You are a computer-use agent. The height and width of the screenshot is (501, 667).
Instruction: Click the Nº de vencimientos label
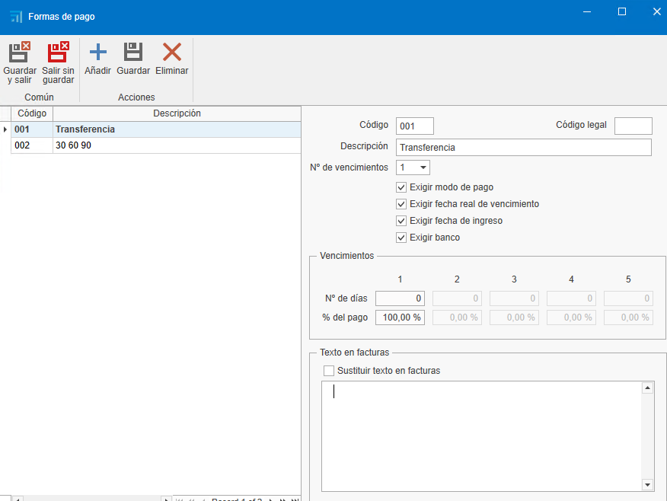pos(349,168)
